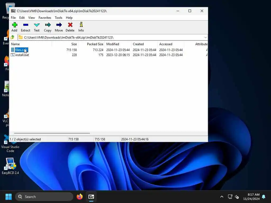The image size is (271, 203).
Task: Open the Favorites menu
Action: coord(45,18)
